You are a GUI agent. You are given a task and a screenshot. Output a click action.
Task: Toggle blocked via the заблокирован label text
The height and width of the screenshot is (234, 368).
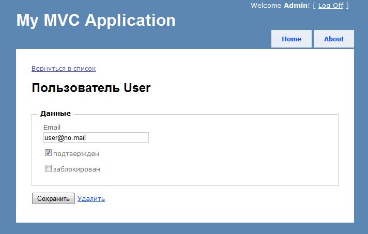[76, 169]
